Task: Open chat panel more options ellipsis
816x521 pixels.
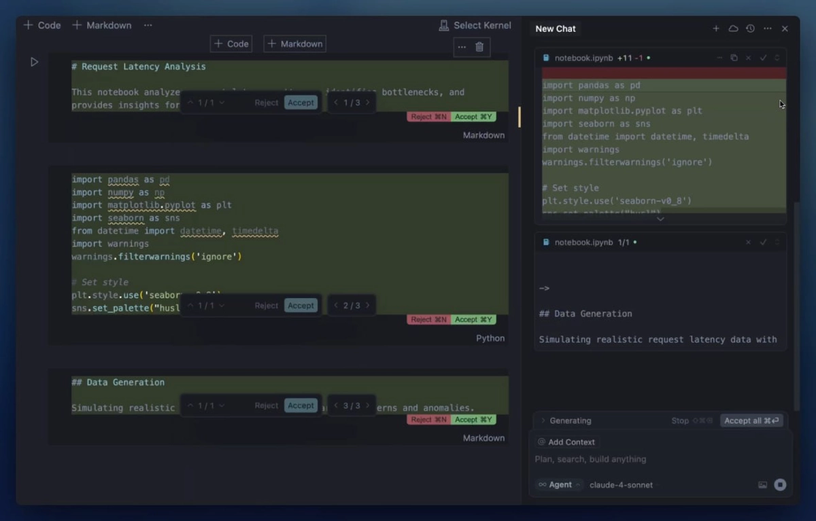Action: (768, 29)
